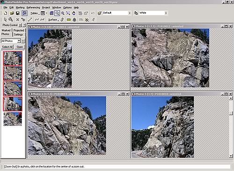Select the multi-point marking tool icon
This screenshot has height=171, width=234.
pyautogui.click(x=23, y=20)
